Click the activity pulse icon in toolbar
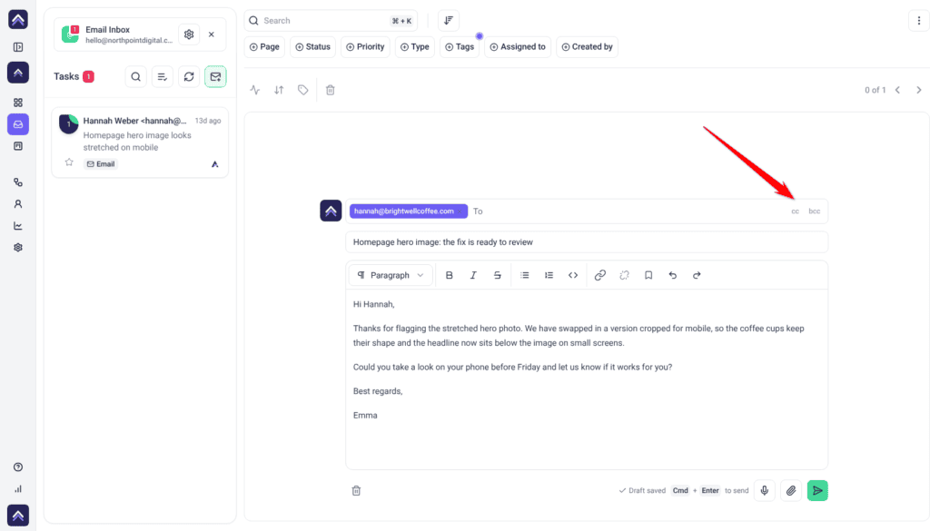The image size is (930, 531). click(255, 90)
